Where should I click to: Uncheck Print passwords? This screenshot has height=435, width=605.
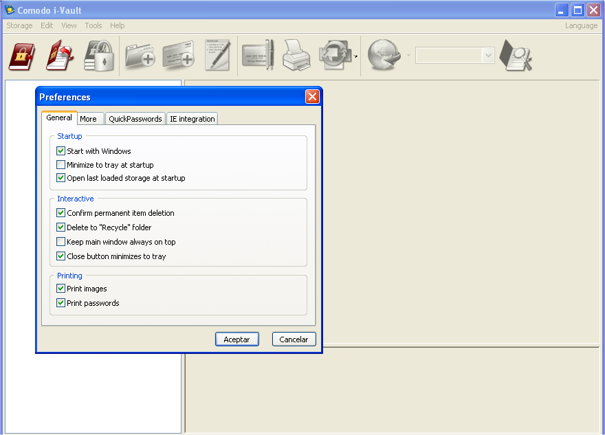pos(60,303)
